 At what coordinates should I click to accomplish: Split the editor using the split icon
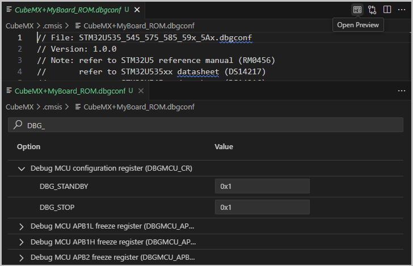point(387,10)
